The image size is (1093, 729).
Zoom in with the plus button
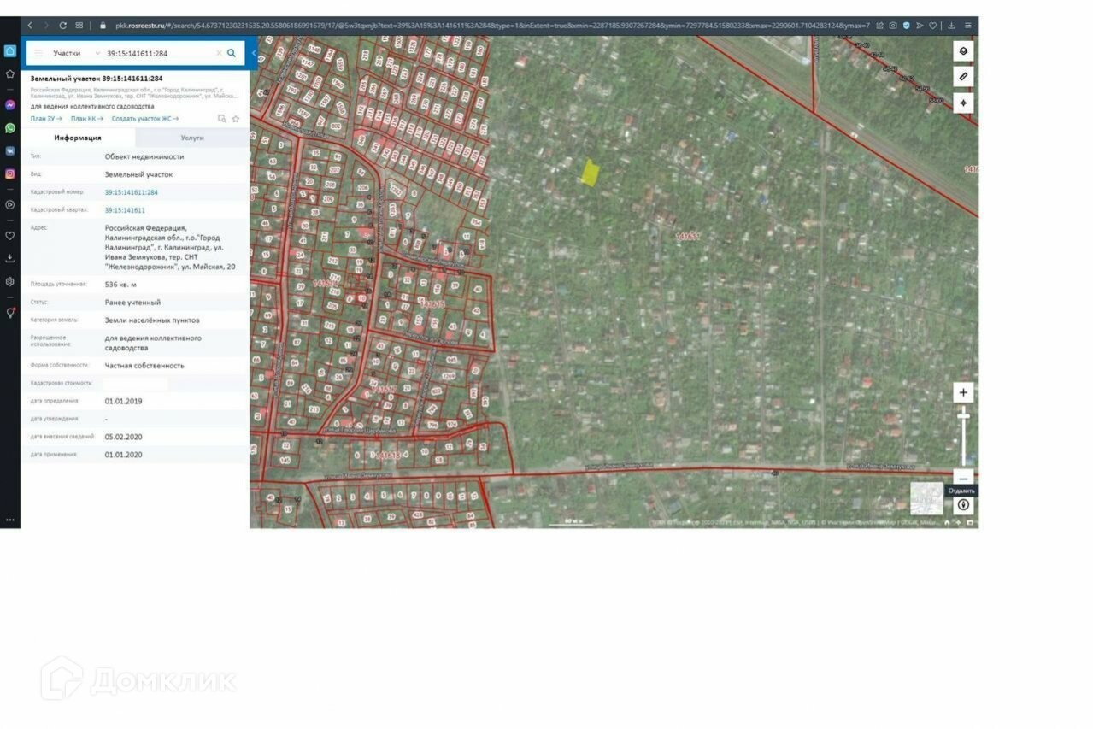pos(963,393)
